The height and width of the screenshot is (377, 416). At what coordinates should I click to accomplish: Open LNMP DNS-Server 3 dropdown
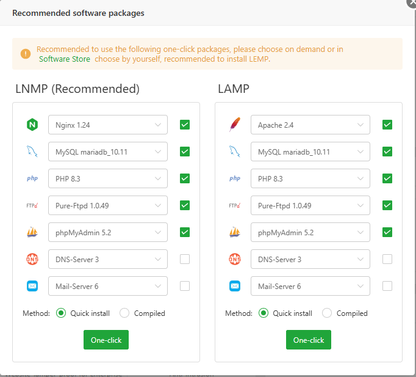pyautogui.click(x=108, y=259)
